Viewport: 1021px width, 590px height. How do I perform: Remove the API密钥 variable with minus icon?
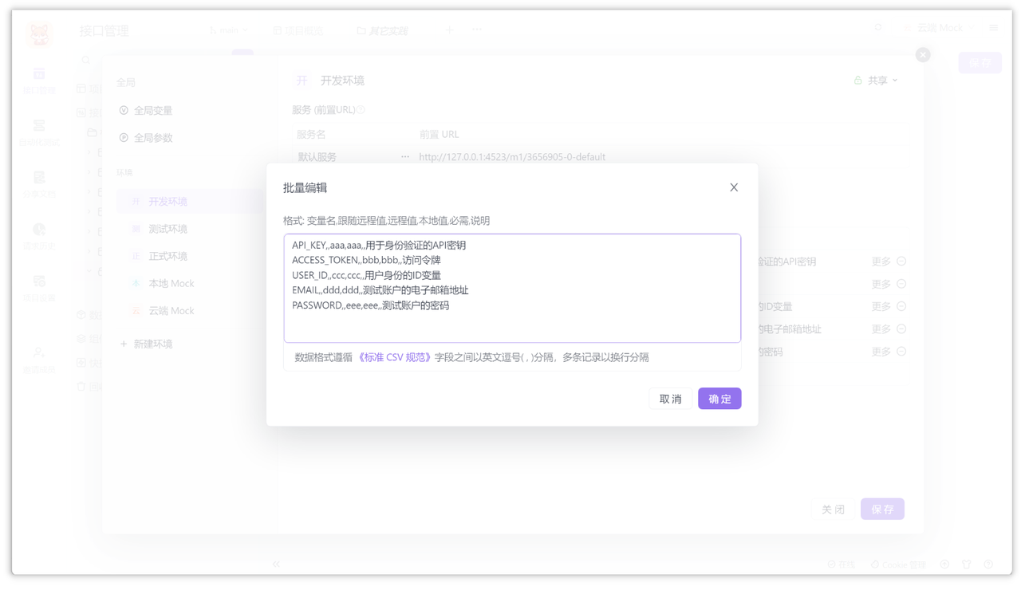(x=901, y=262)
